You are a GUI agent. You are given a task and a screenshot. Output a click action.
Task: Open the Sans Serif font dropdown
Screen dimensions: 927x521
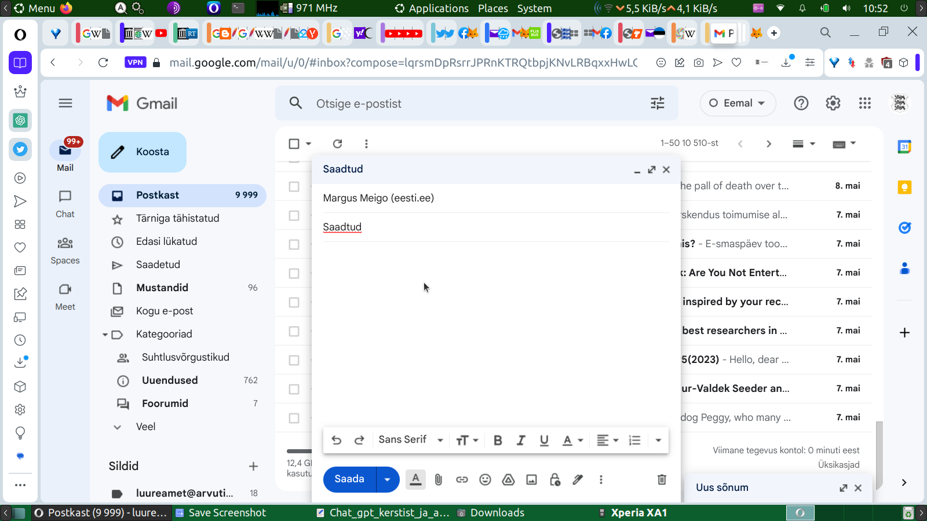tap(411, 440)
